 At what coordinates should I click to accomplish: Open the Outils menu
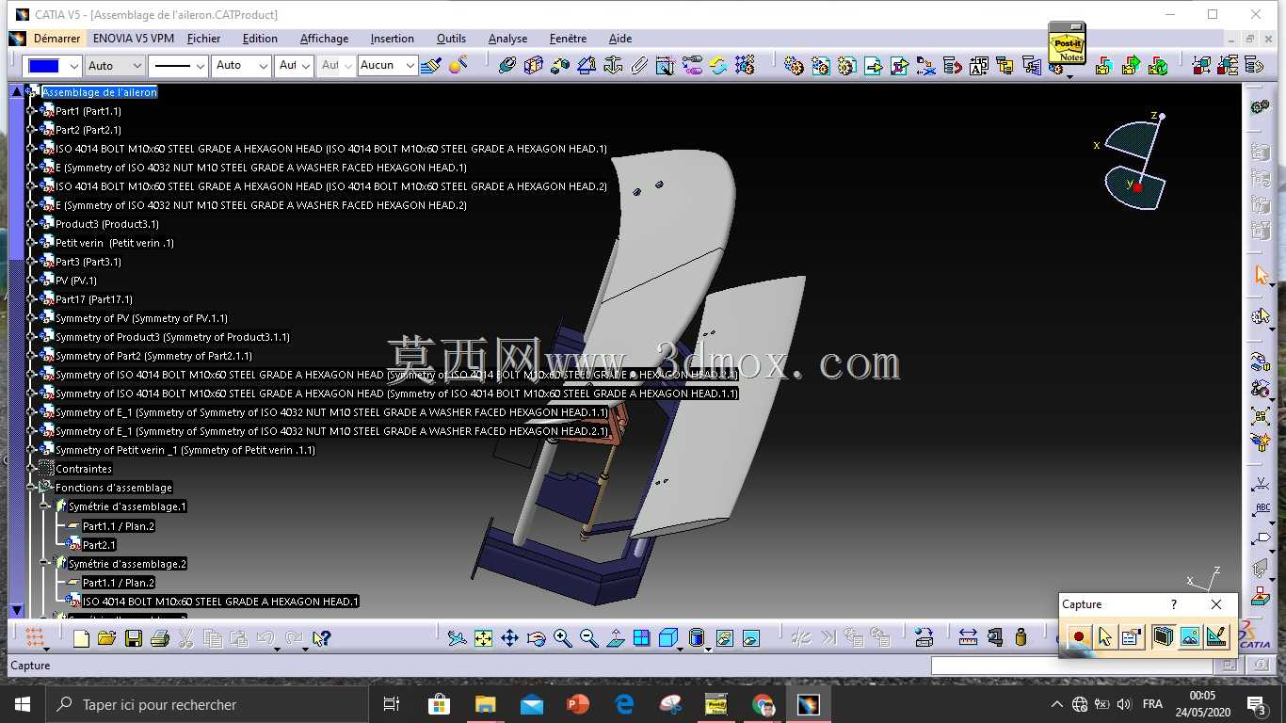[451, 39]
